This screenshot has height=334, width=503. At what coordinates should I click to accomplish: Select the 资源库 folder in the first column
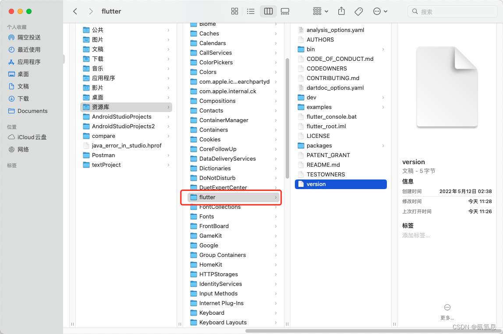(x=126, y=107)
